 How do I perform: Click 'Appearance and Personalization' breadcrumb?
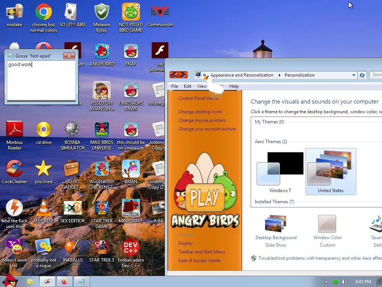pos(242,75)
